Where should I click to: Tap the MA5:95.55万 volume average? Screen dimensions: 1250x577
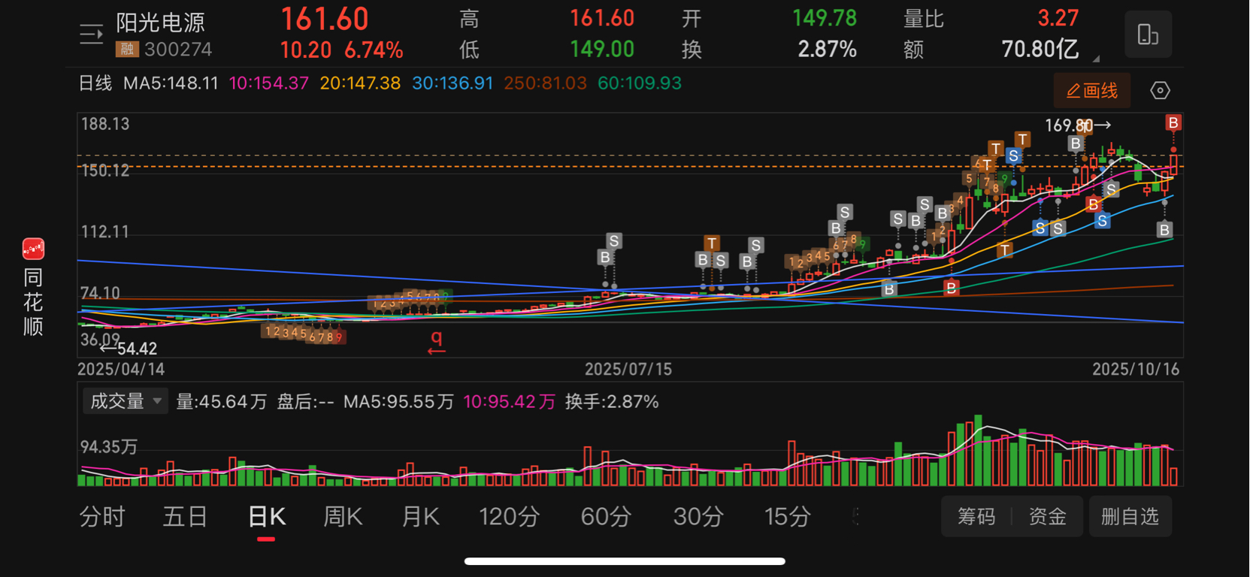pyautogui.click(x=398, y=402)
